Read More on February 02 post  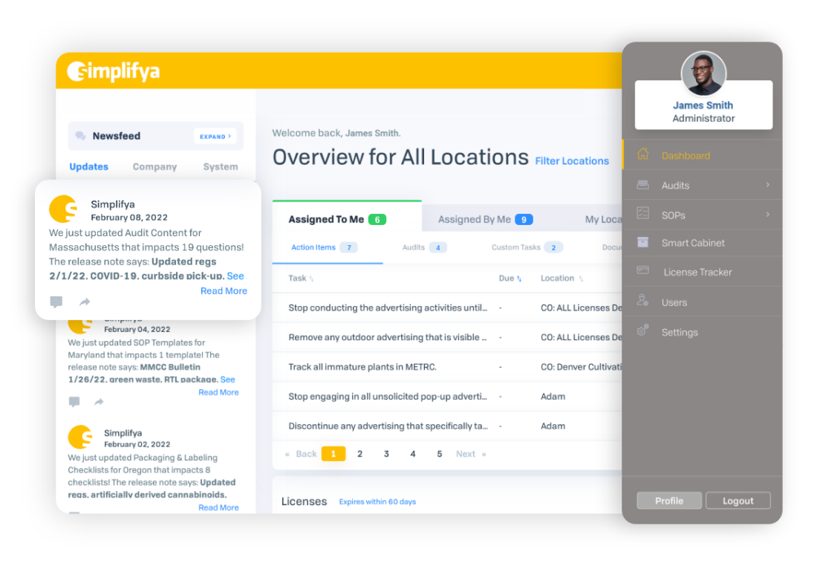[x=218, y=507]
